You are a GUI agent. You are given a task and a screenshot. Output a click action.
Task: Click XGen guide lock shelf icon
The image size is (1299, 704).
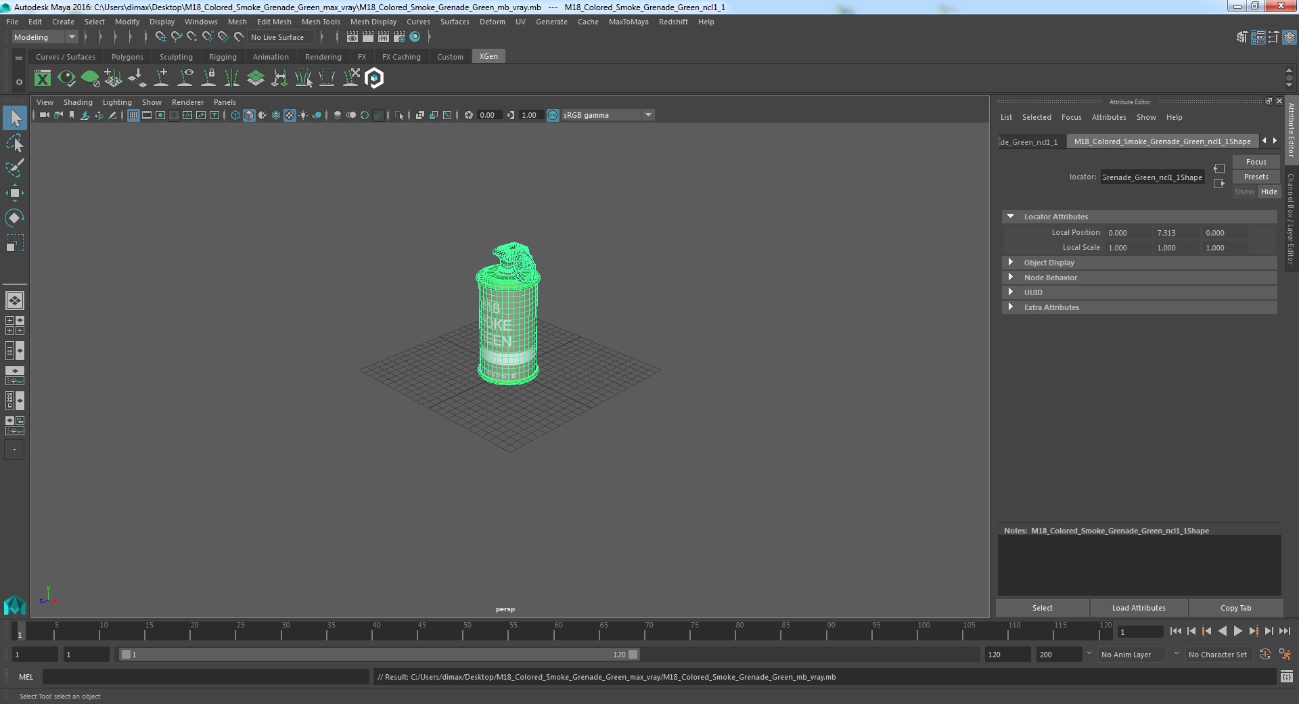pyautogui.click(x=208, y=79)
